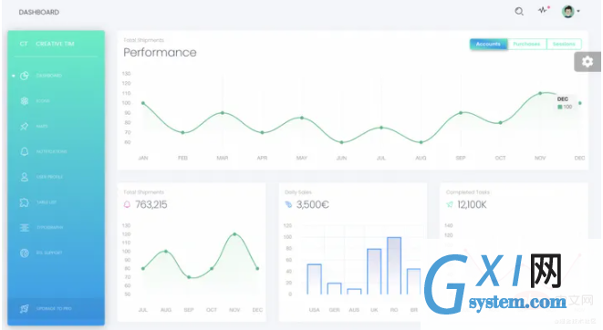The width and height of the screenshot is (603, 330).
Task: Select the Purchases tab
Action: 527,44
